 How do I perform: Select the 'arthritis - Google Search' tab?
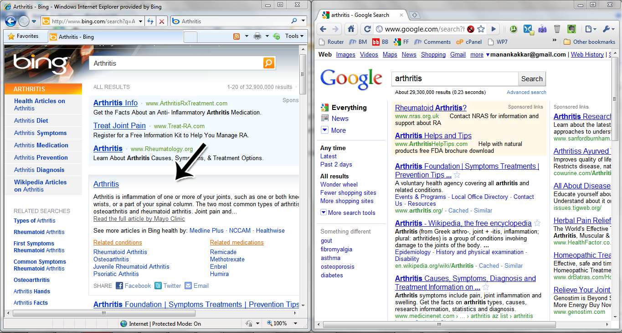(x=362, y=15)
